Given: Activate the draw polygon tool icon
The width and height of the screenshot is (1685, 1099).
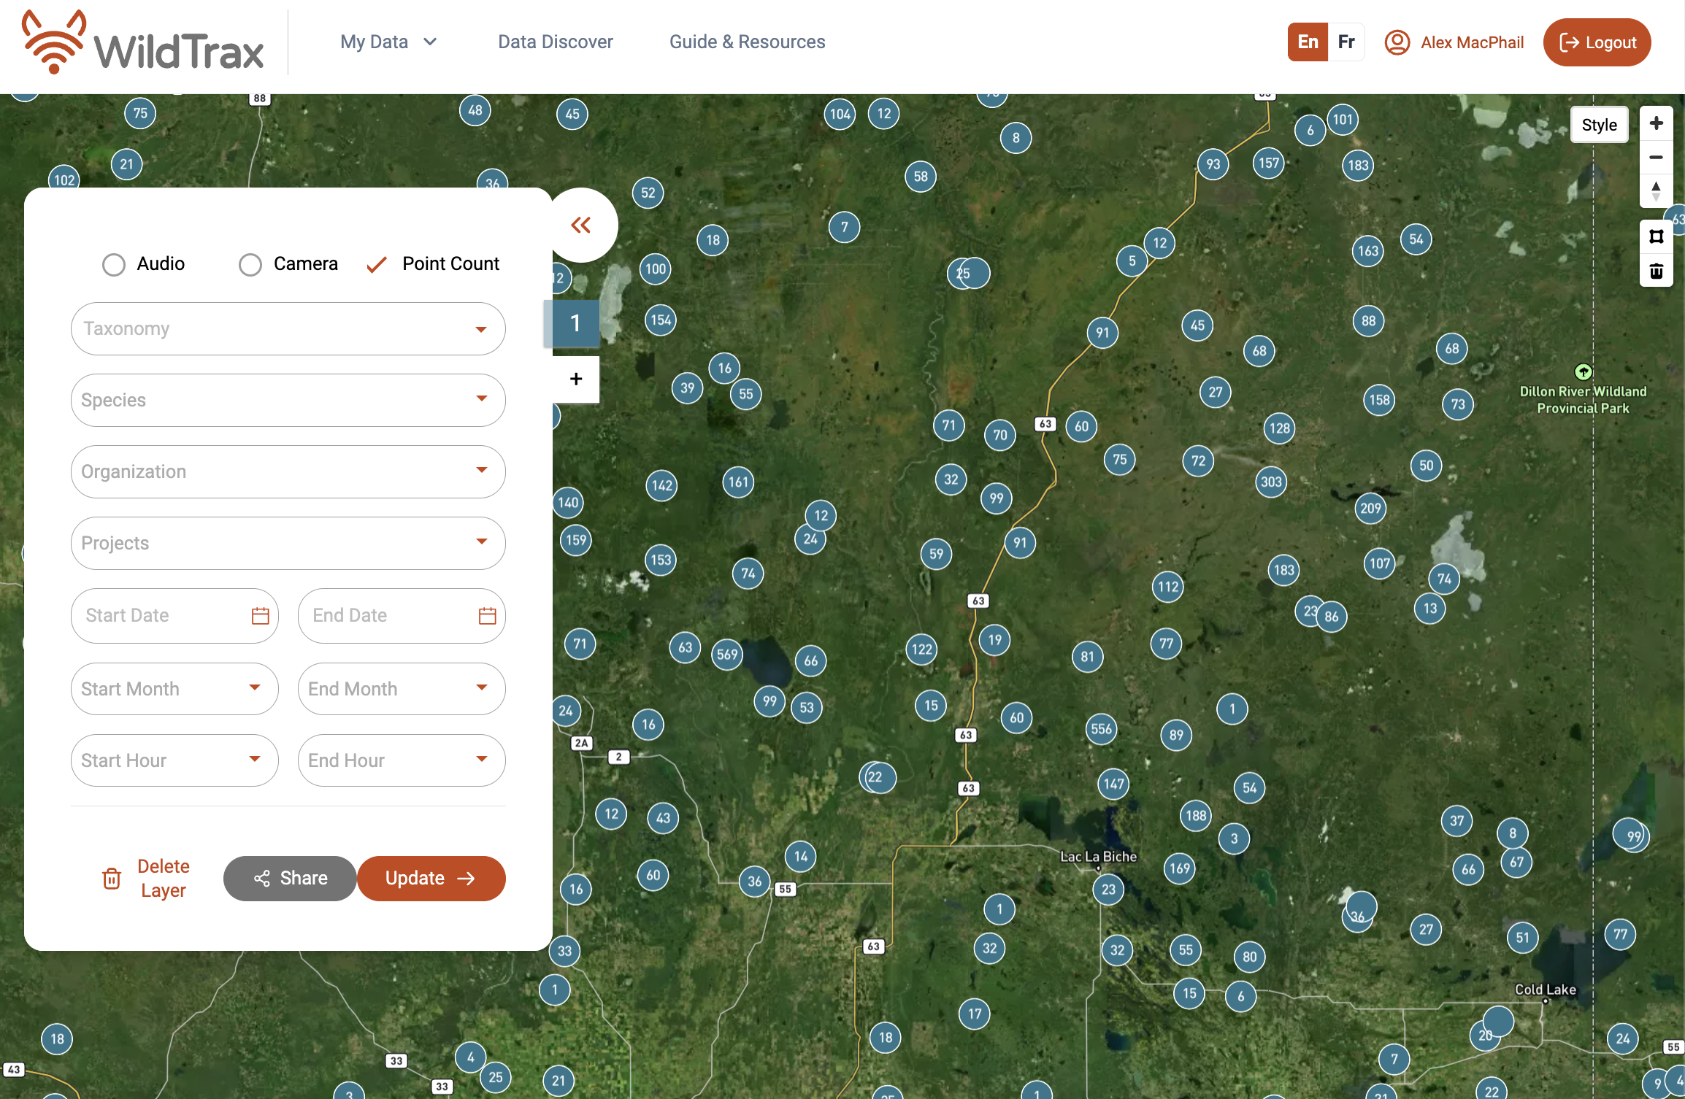Looking at the screenshot, I should (x=1656, y=236).
